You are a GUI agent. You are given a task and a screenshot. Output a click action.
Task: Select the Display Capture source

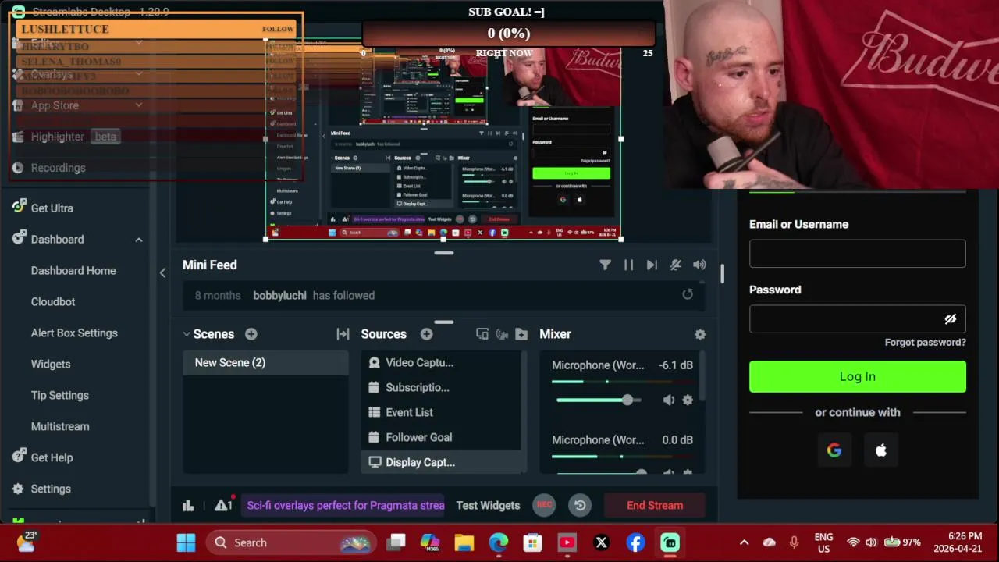pyautogui.click(x=443, y=462)
